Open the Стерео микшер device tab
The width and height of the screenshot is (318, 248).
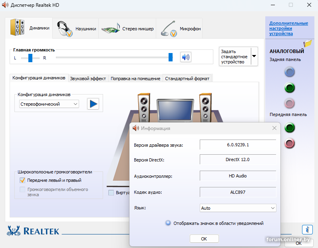pos(127,29)
